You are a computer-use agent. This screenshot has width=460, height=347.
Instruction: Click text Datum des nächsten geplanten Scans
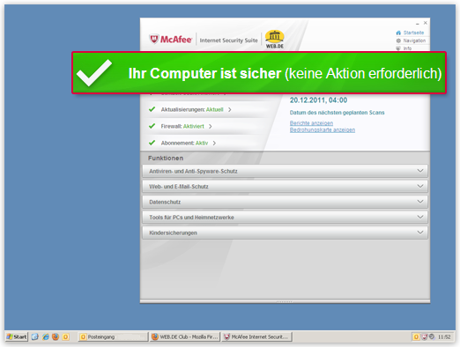[337, 113]
